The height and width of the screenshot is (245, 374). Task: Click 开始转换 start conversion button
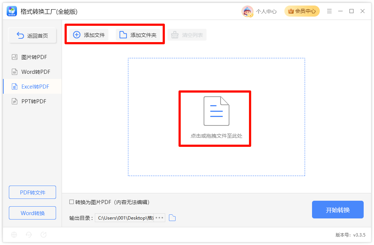click(x=338, y=210)
